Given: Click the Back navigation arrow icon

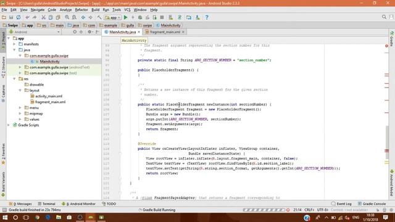Looking at the screenshot, I should [x=83, y=17].
